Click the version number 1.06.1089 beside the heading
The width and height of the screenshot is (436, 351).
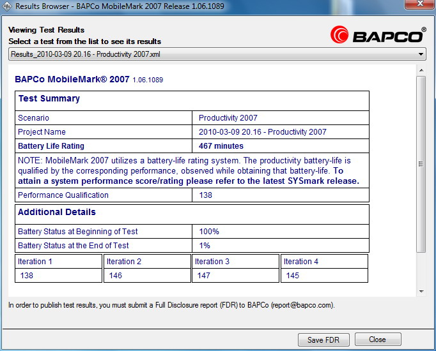[148, 80]
